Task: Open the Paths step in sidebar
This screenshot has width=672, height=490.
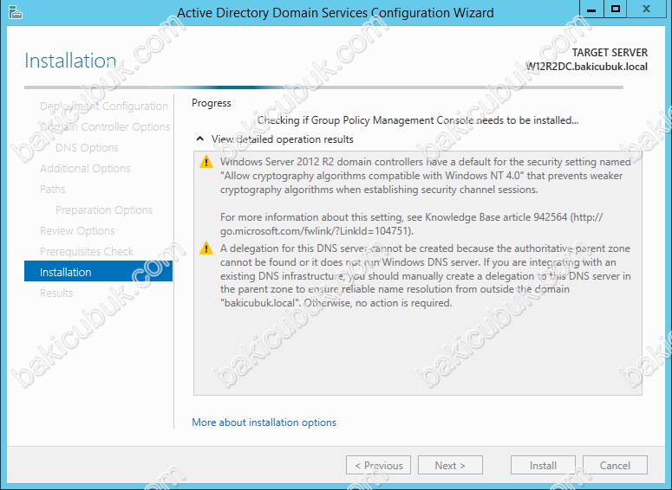Action: pyautogui.click(x=53, y=189)
